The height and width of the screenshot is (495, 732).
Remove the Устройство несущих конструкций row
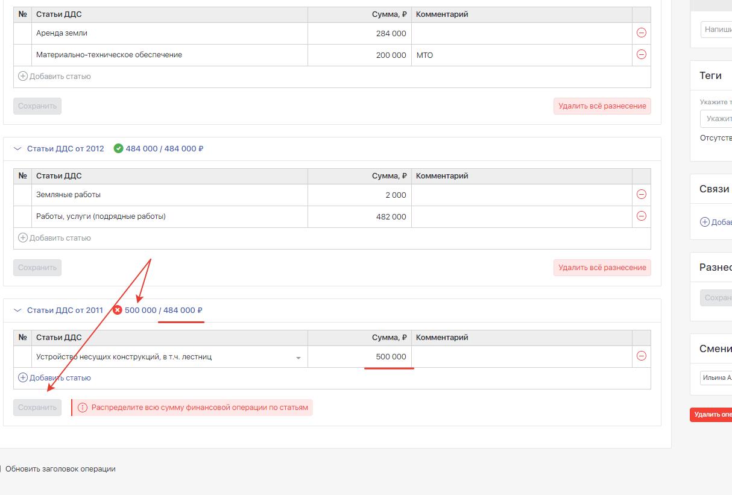point(641,356)
